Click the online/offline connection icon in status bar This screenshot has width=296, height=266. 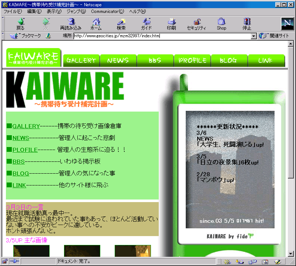(14, 261)
